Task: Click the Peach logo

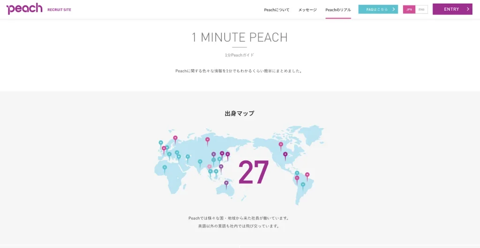Action: click(24, 9)
